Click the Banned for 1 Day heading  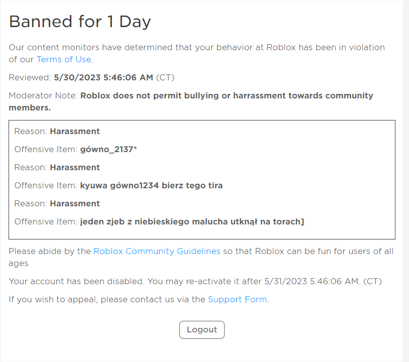click(80, 22)
